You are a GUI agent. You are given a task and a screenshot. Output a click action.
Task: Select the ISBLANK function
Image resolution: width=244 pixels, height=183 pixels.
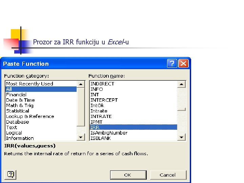(x=134, y=138)
